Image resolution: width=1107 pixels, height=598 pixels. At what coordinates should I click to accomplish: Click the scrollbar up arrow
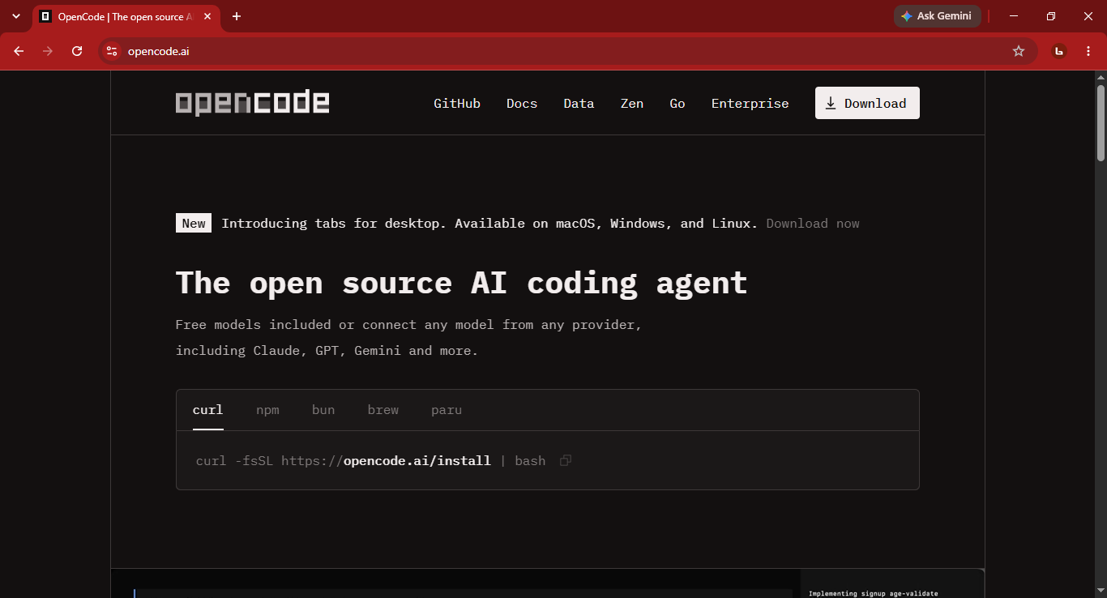[x=1101, y=76]
